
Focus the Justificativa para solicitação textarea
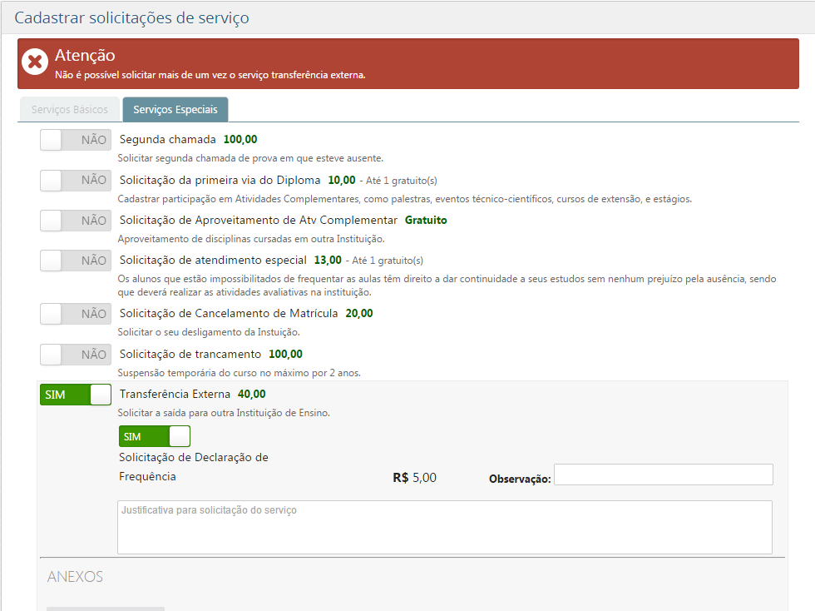coord(444,527)
